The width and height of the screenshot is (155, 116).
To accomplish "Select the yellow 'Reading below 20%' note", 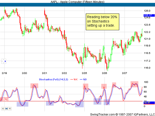I will 102,22.
